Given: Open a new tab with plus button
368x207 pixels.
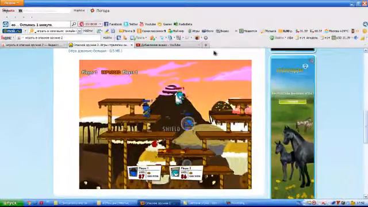Looking at the screenshot, I should pyautogui.click(x=206, y=45).
